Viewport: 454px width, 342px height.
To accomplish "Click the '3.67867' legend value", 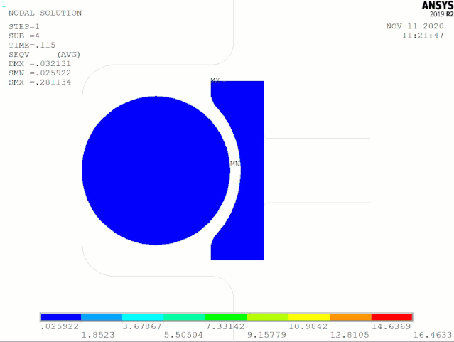I will click(x=142, y=326).
